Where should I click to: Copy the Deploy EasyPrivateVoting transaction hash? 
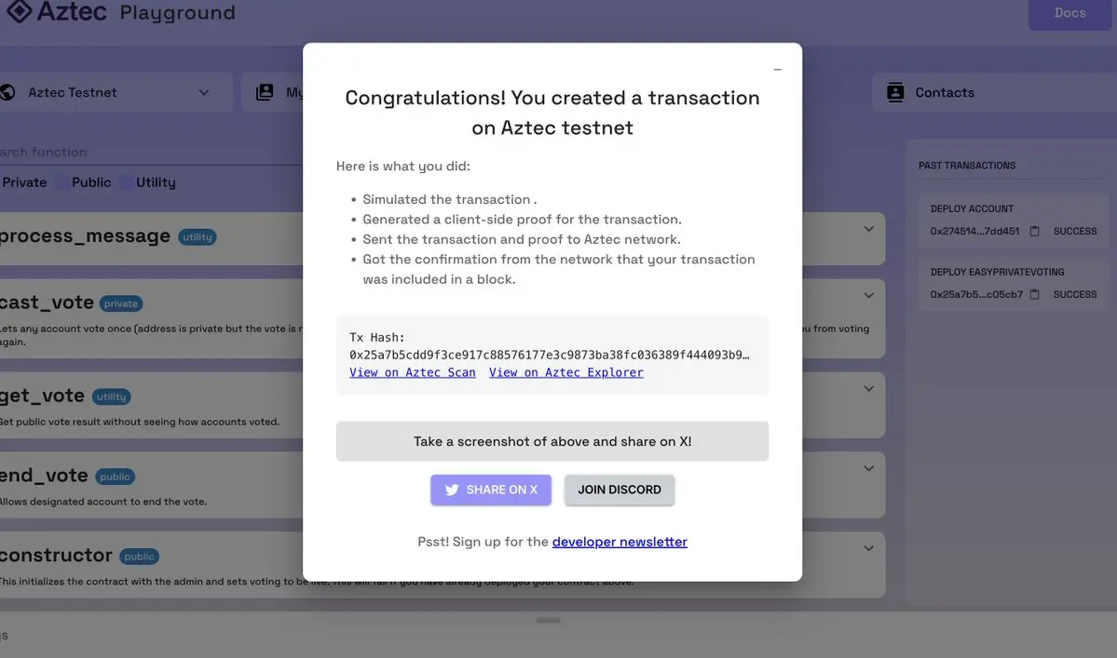tap(1034, 294)
